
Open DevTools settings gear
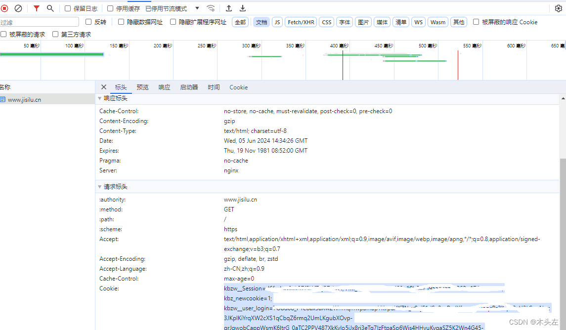[x=558, y=8]
